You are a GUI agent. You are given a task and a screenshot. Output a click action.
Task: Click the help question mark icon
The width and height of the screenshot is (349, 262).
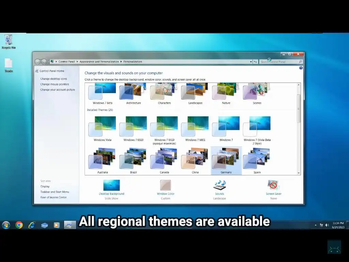[x=301, y=68]
